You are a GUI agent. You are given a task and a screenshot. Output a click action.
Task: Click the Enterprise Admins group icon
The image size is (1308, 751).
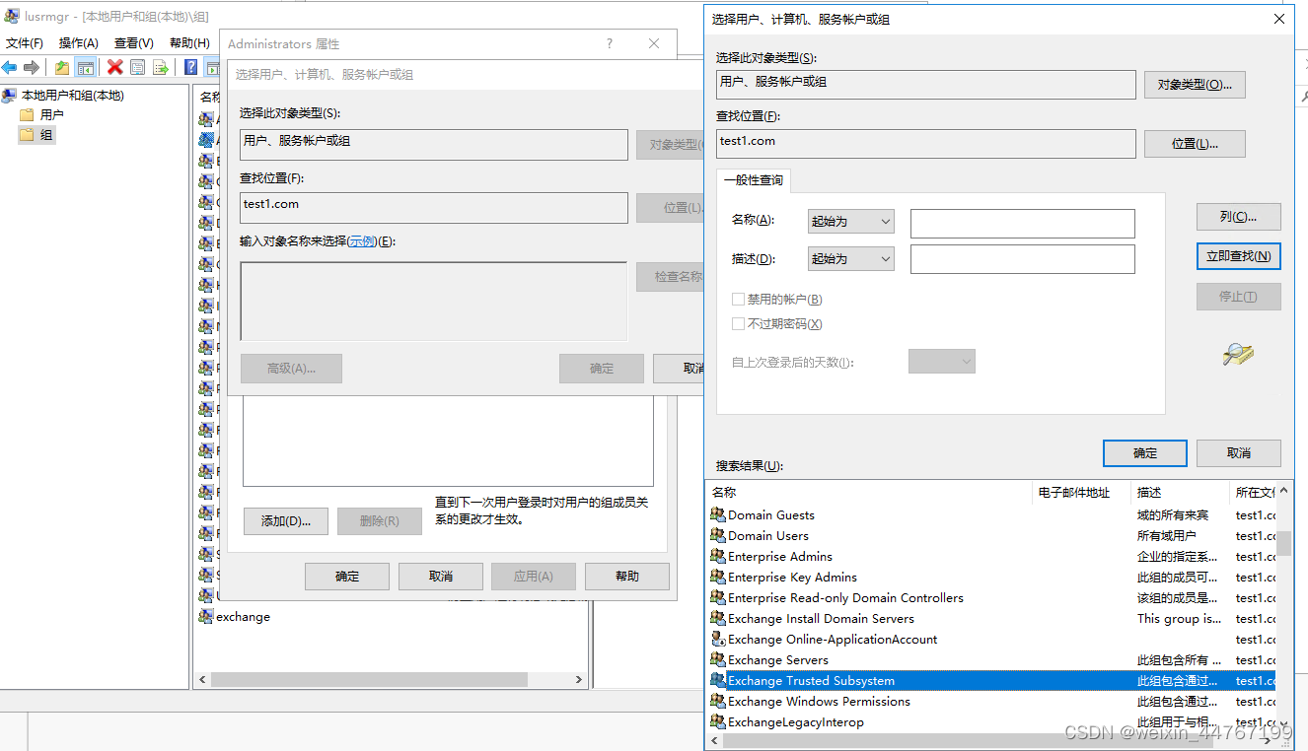click(x=718, y=556)
